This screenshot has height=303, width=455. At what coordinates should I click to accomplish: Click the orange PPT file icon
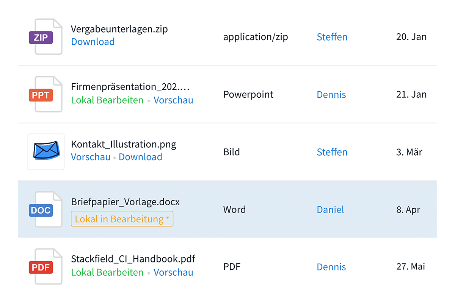coord(45,94)
